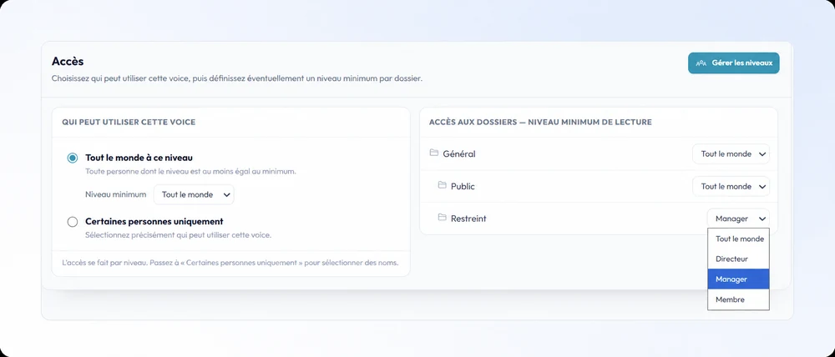
Task: Click the Général folder name
Action: tap(459, 154)
